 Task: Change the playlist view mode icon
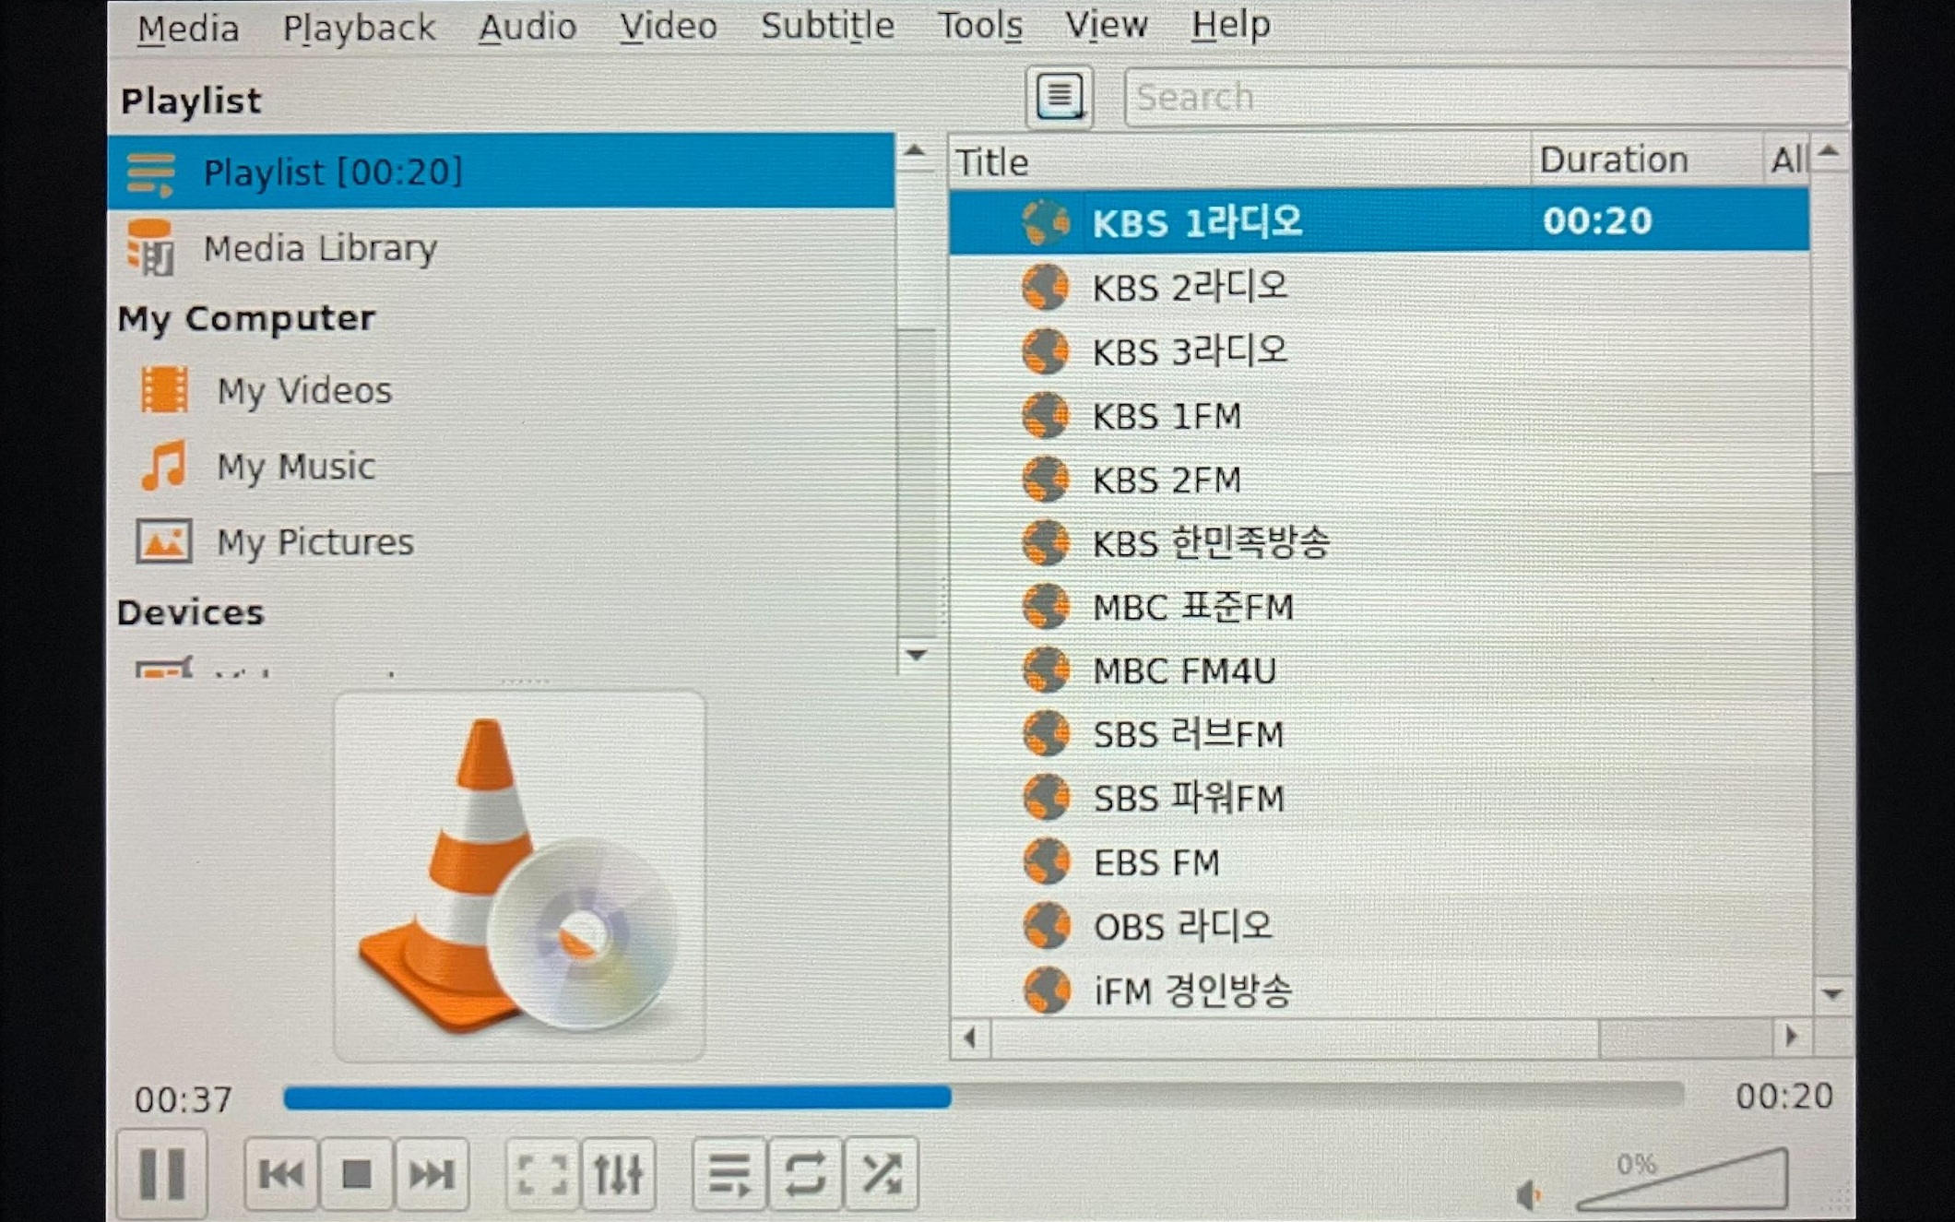[1060, 96]
